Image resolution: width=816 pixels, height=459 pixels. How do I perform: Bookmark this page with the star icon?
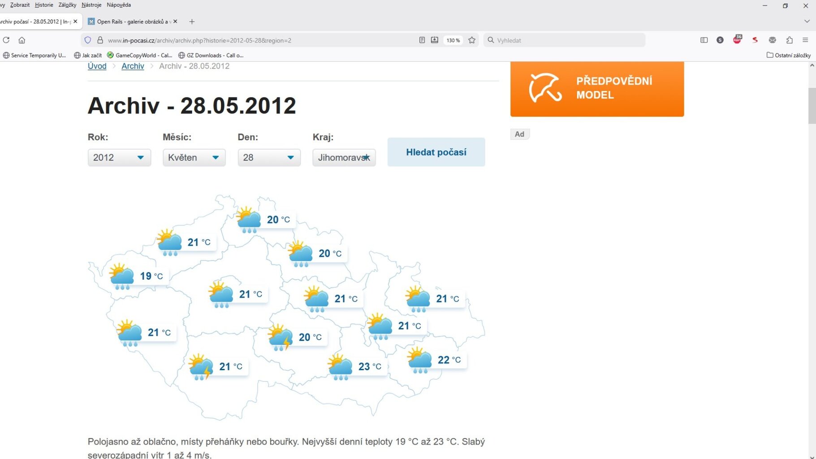[472, 40]
